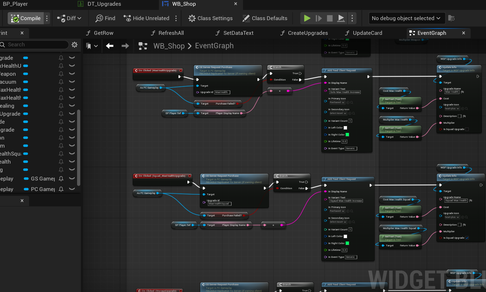The width and height of the screenshot is (486, 292).
Task: Check Is Squad Upgrade box on upper node
Action: pyautogui.click(x=467, y=129)
